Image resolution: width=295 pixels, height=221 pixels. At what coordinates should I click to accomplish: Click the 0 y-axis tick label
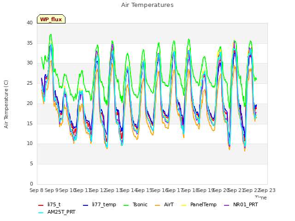coord(31,184)
